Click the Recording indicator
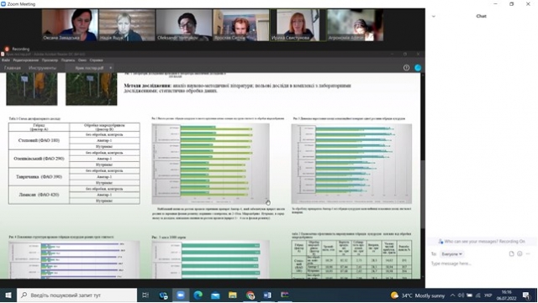538x303 pixels. click(x=17, y=49)
